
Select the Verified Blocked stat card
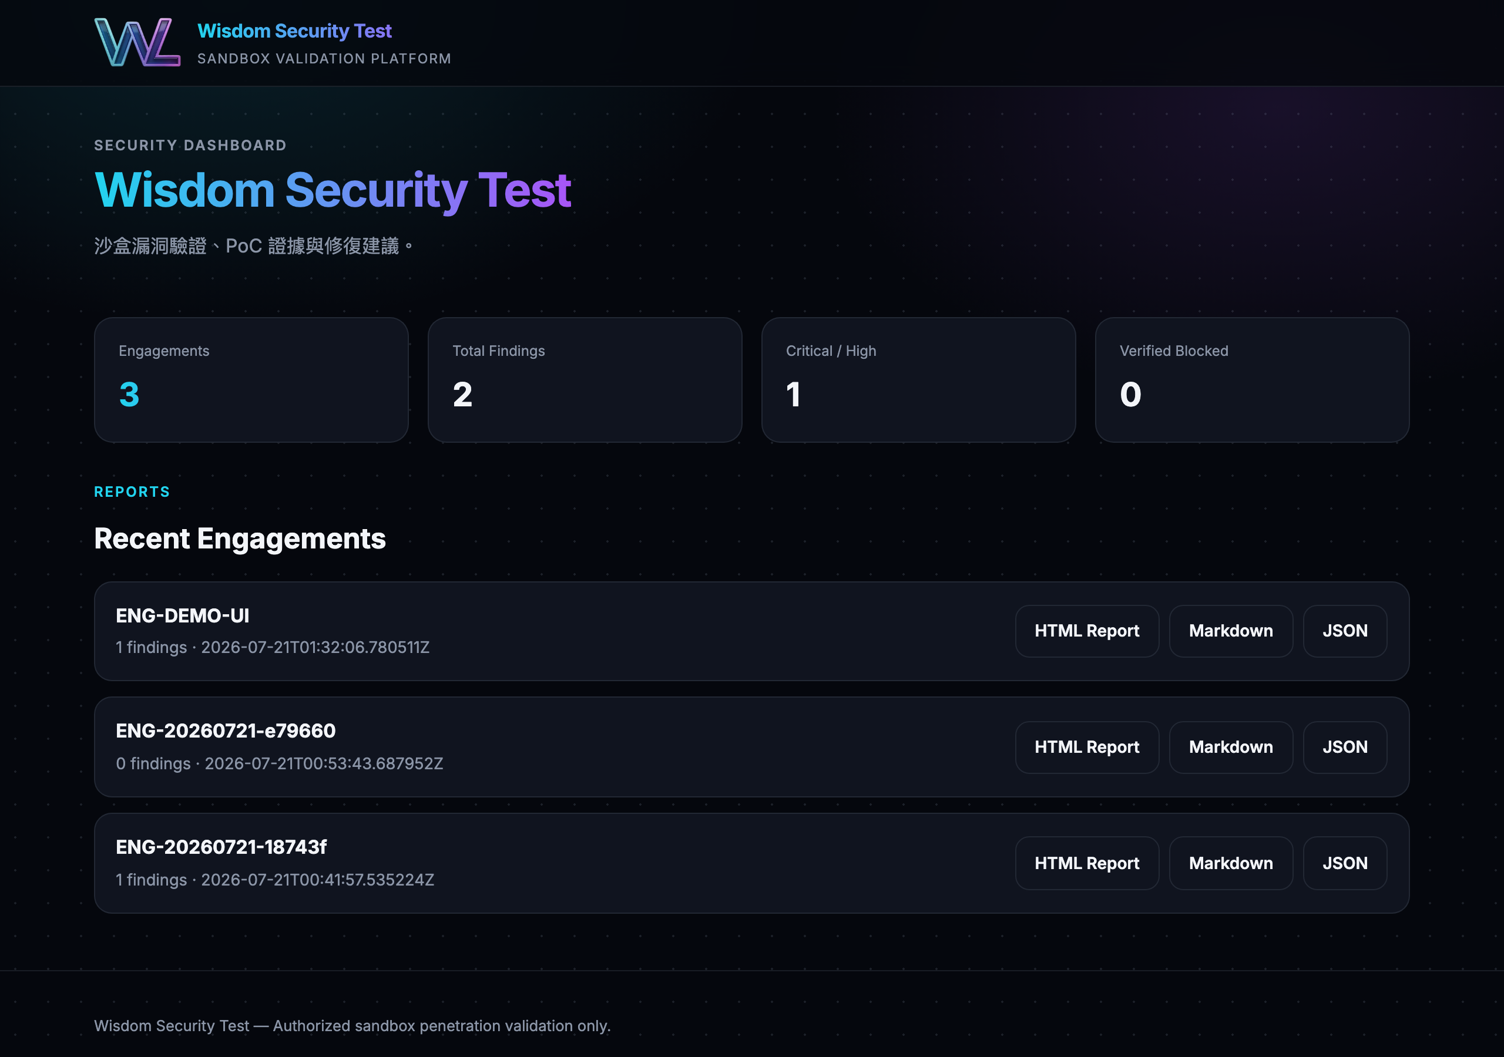(1252, 380)
